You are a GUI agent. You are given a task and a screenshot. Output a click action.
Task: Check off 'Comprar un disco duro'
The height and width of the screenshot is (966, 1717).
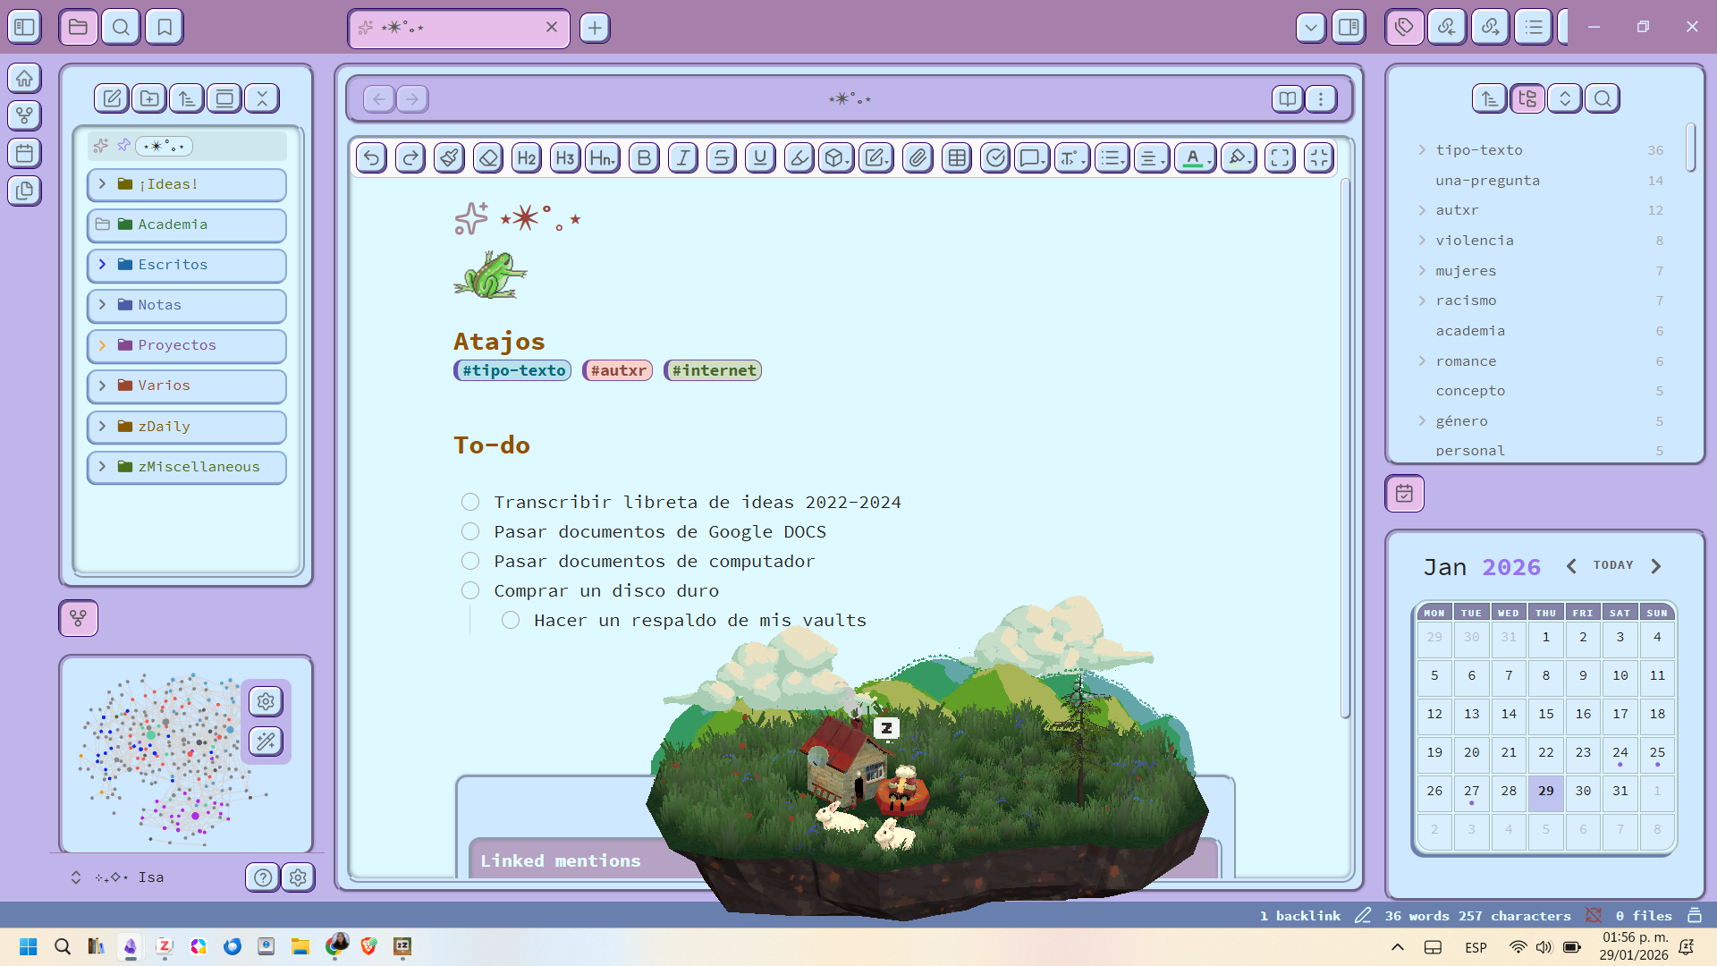470,590
